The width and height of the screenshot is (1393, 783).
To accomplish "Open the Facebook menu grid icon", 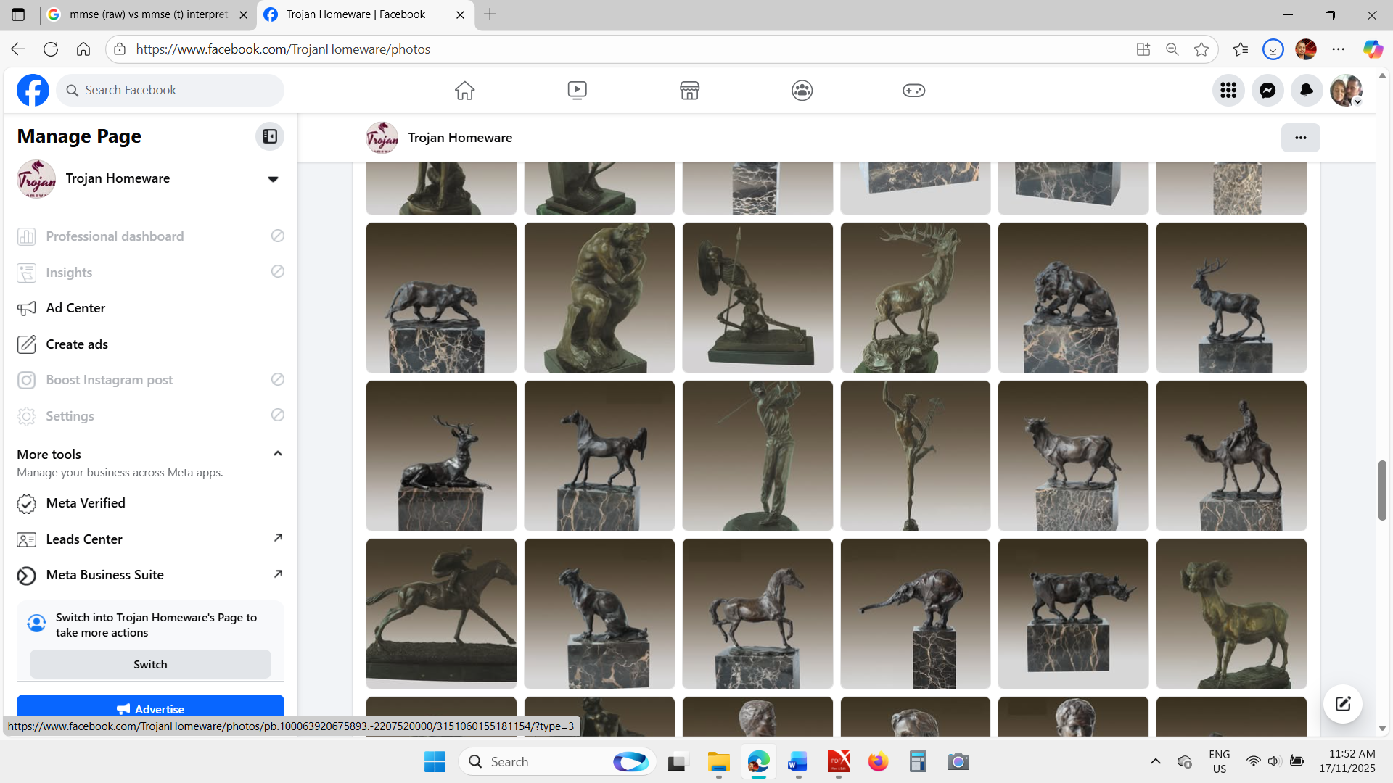I will coord(1228,91).
